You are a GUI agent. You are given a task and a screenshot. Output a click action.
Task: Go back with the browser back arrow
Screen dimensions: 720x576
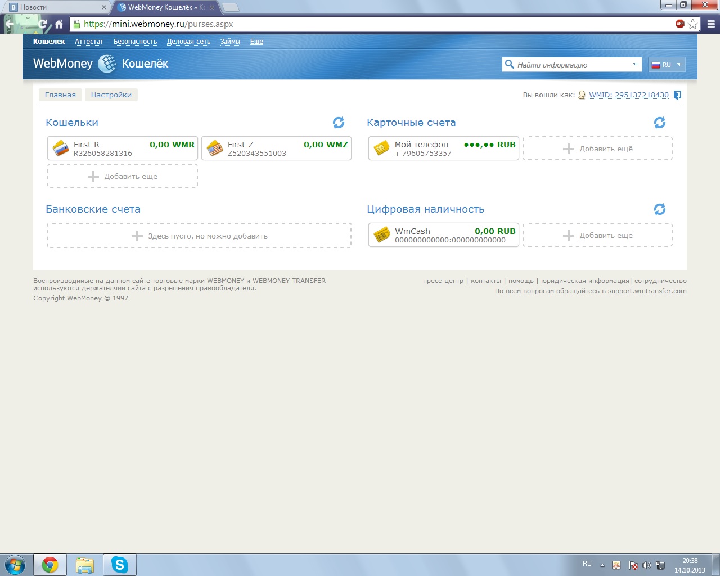(x=10, y=24)
